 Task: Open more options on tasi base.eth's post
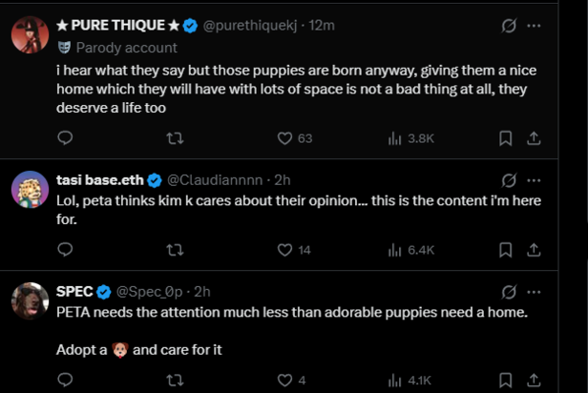[535, 179]
